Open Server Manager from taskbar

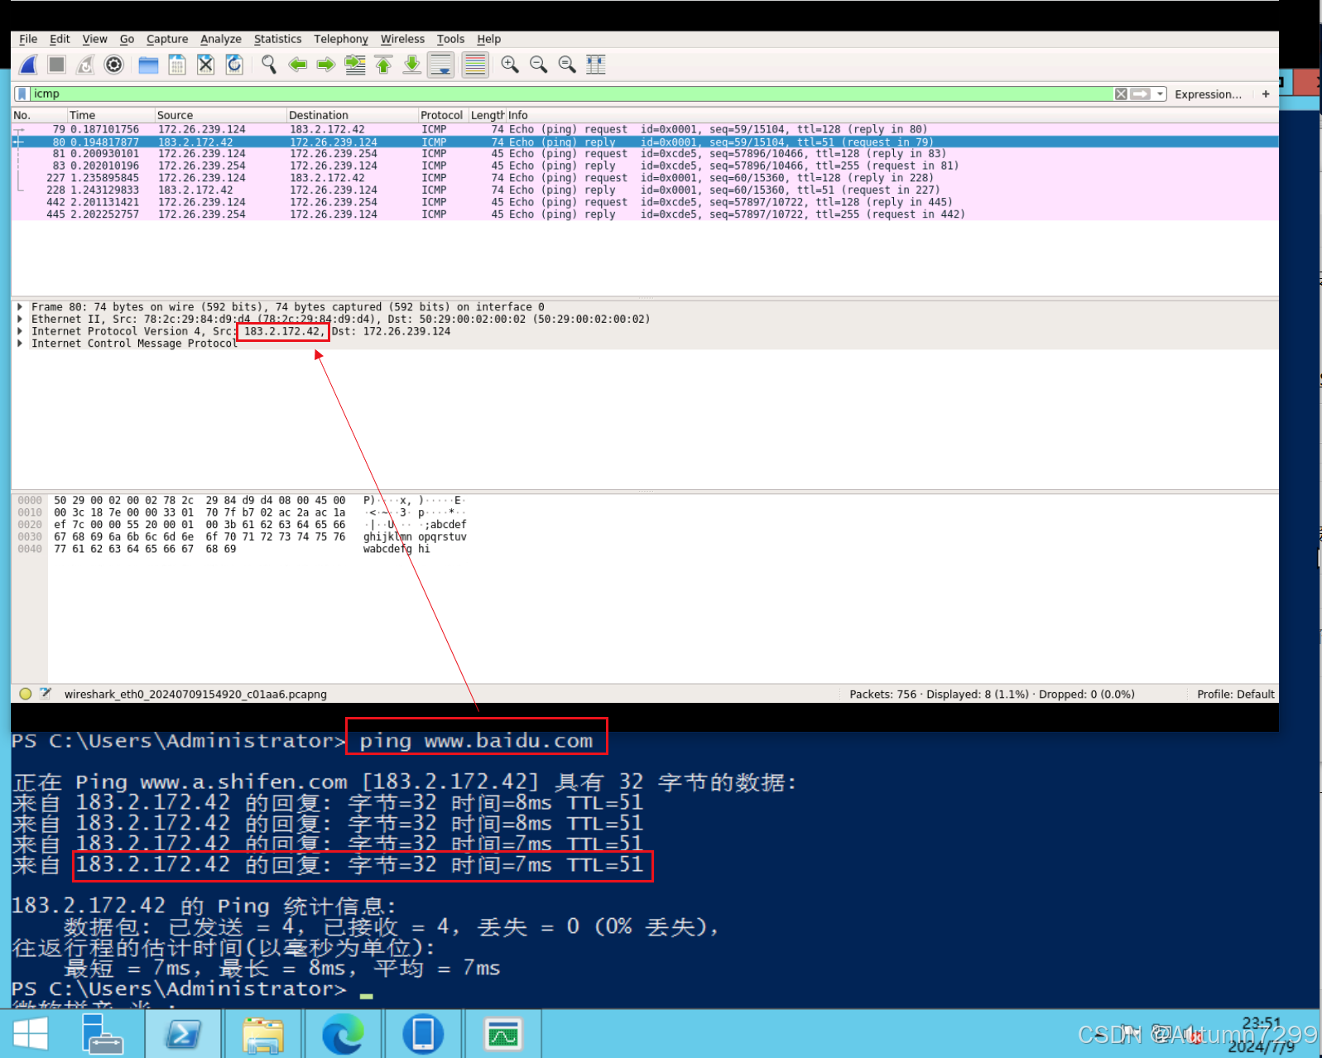pos(103,1034)
